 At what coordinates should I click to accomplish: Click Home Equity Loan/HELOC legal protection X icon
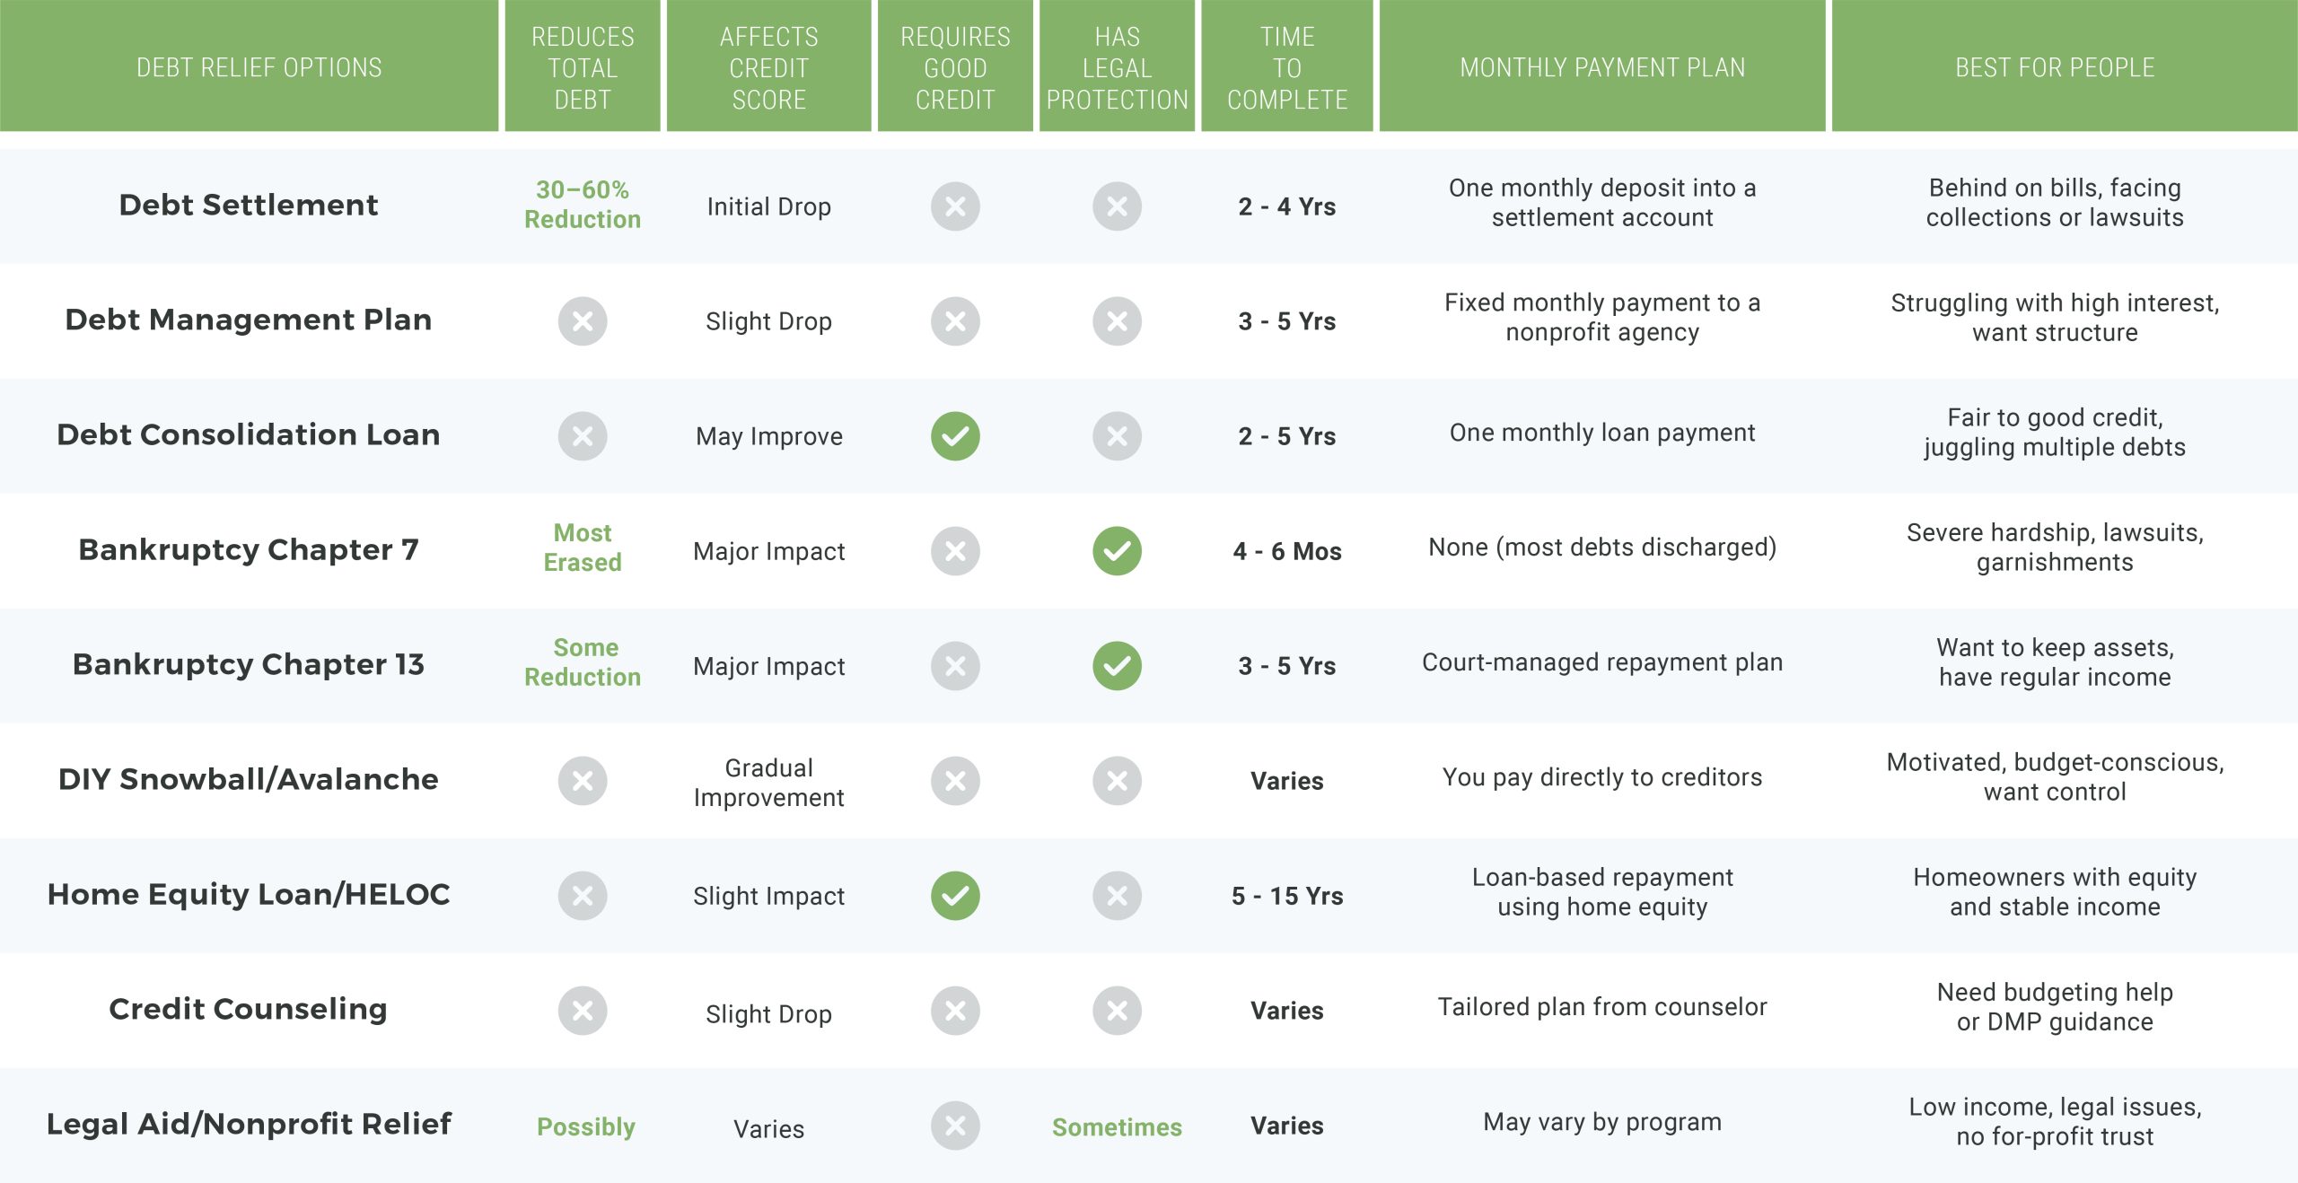click(1117, 896)
